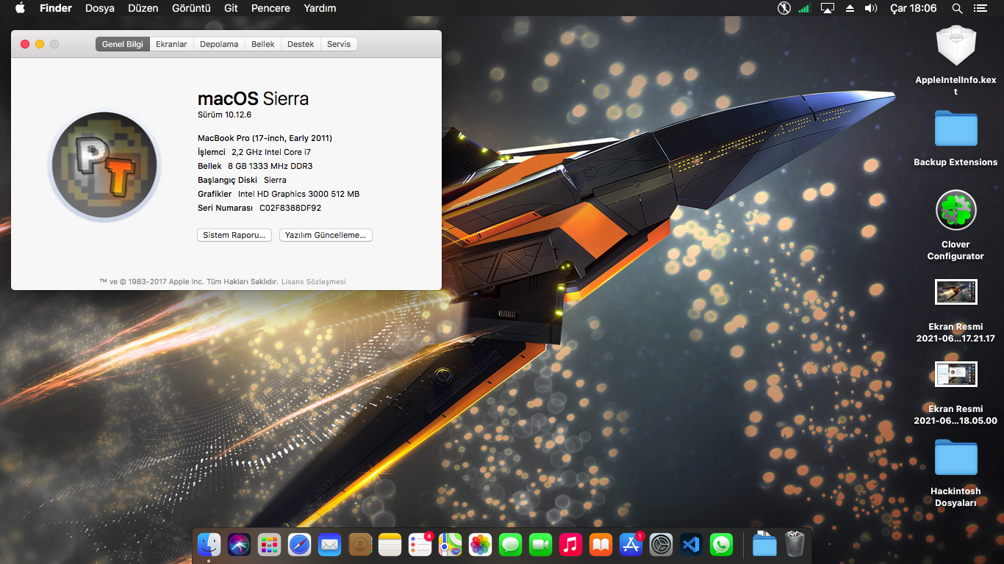The width and height of the screenshot is (1004, 564).
Task: Open Launchpad in the Dock
Action: (270, 544)
